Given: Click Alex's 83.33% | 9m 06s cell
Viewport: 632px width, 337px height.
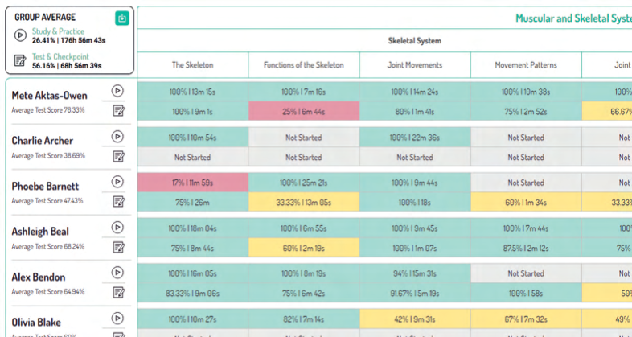Looking at the screenshot, I should [x=193, y=293].
